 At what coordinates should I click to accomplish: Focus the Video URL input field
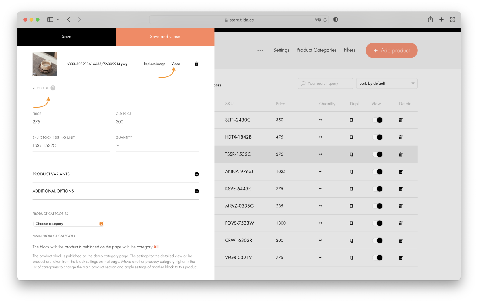pos(116,97)
